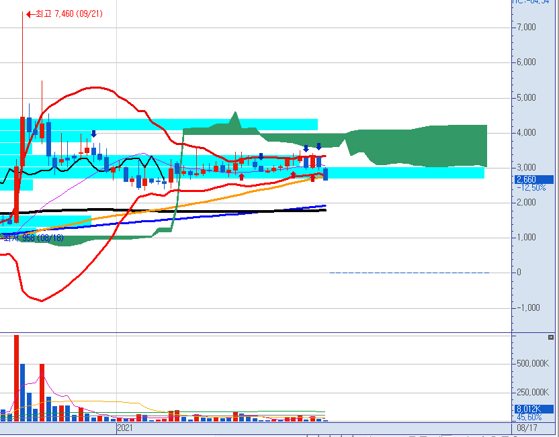Select the current volume tag 8,012K
Viewport: 559px width, 437px height.
(534, 409)
